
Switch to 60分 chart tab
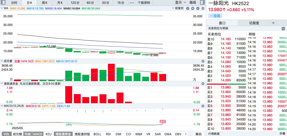tap(90, 3)
